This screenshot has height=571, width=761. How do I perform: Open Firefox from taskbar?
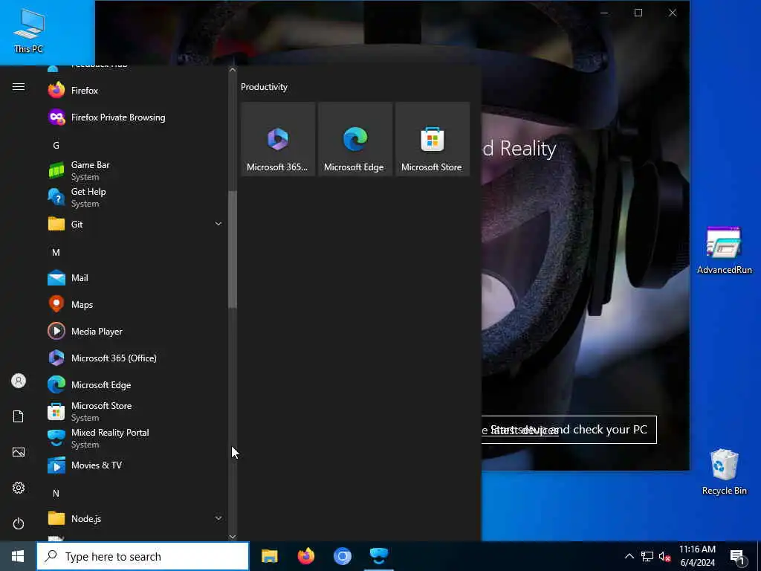[x=305, y=556]
